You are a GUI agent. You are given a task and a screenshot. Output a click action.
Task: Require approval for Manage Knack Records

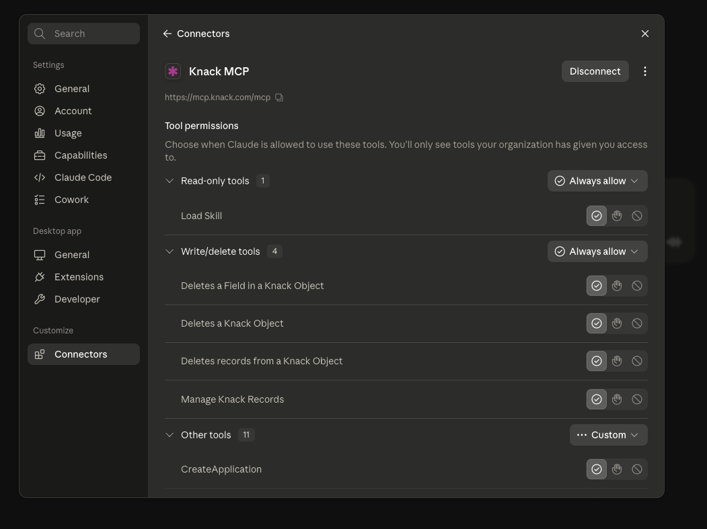click(x=617, y=399)
